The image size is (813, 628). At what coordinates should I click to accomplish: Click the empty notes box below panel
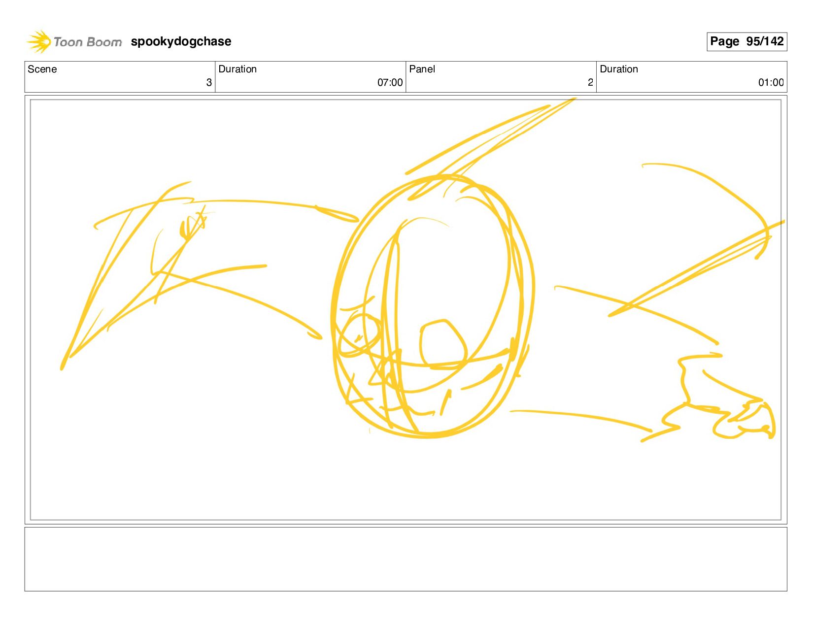(x=406, y=559)
